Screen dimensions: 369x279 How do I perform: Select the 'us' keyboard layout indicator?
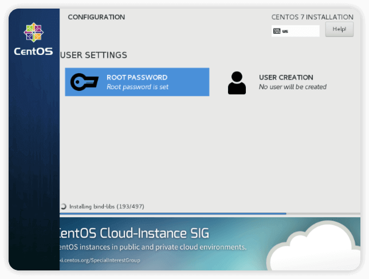coord(295,31)
